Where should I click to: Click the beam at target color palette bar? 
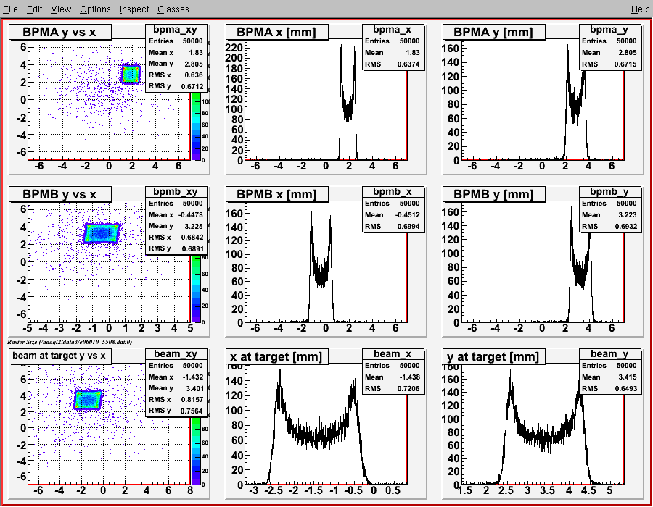pyautogui.click(x=196, y=451)
